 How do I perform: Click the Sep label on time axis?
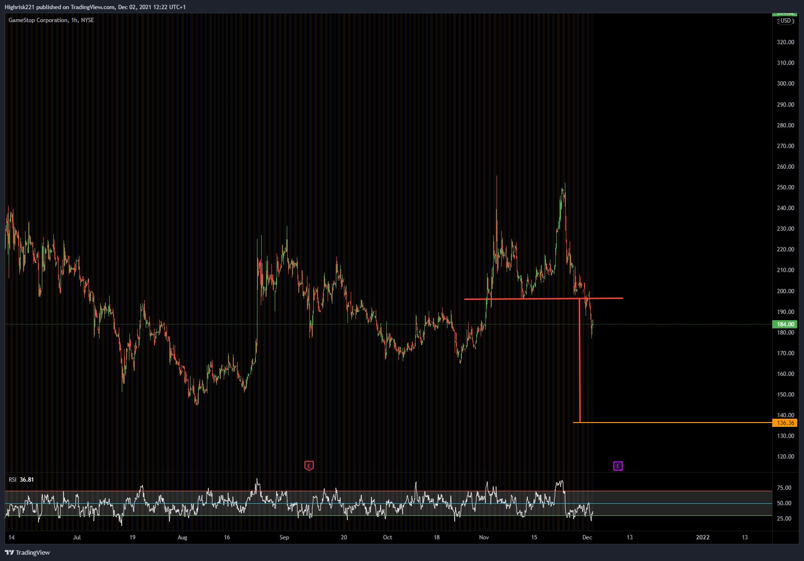coord(284,537)
